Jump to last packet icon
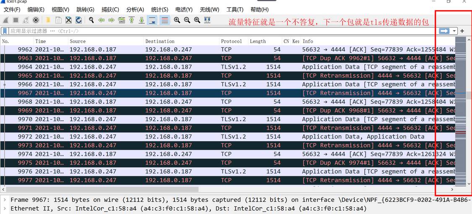Screen dimensions: 472x214 (142, 20)
